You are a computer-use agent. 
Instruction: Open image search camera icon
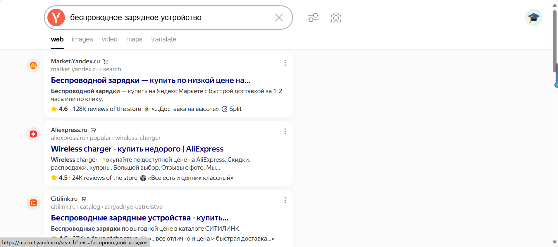[336, 18]
